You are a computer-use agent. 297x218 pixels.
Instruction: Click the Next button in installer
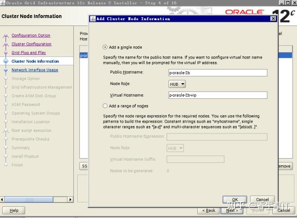[232, 210]
